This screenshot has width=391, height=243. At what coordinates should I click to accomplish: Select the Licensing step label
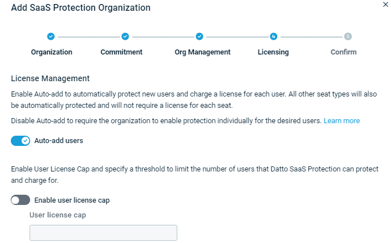(273, 52)
